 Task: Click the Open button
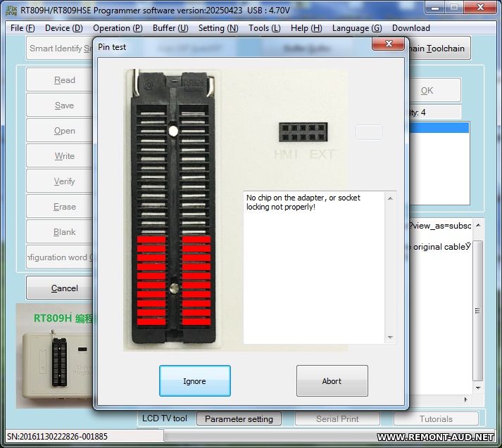(x=60, y=131)
